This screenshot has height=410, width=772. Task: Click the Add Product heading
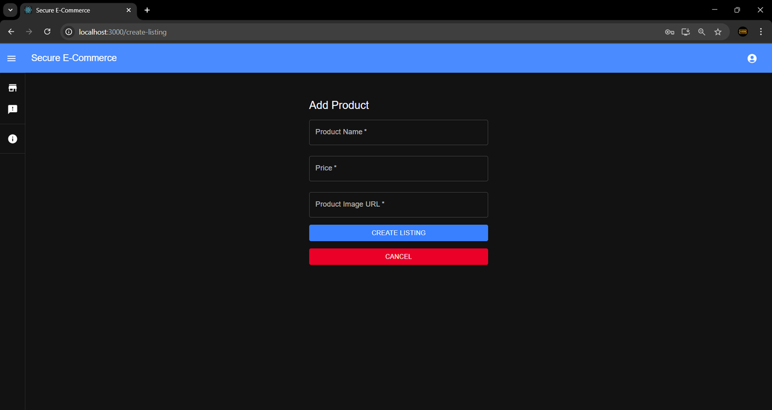coord(339,105)
